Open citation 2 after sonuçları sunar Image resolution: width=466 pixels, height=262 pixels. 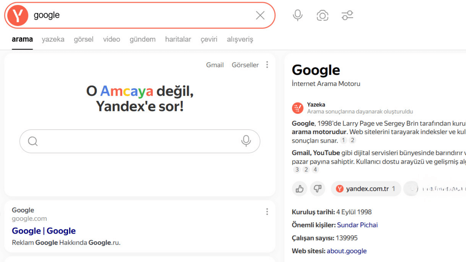[x=352, y=140]
